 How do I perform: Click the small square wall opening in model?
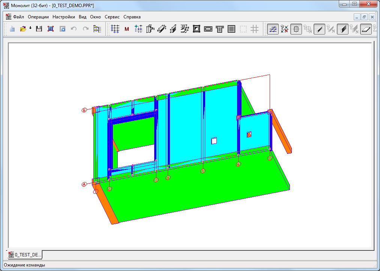point(214,141)
